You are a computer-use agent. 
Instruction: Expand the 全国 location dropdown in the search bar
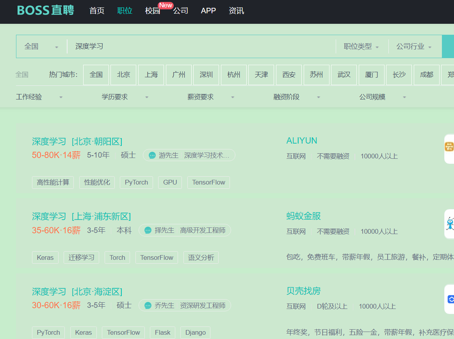[41, 46]
